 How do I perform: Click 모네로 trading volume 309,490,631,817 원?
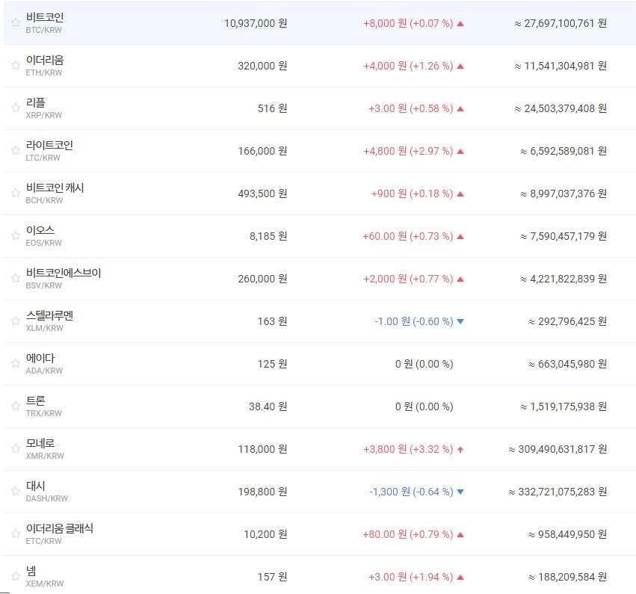click(558, 449)
